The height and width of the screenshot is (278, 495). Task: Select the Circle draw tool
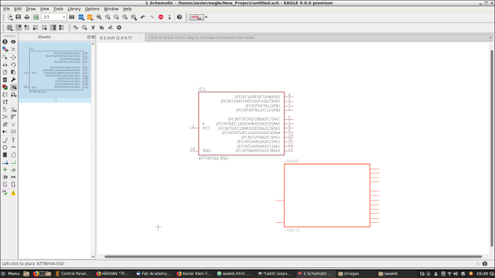click(x=5, y=147)
